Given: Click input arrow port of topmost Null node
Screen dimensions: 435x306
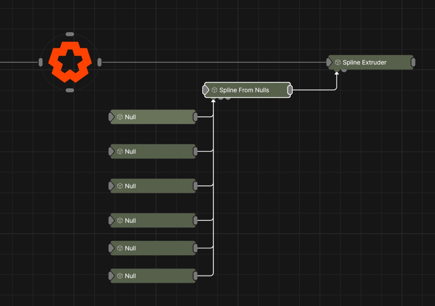Looking at the screenshot, I should click(111, 117).
